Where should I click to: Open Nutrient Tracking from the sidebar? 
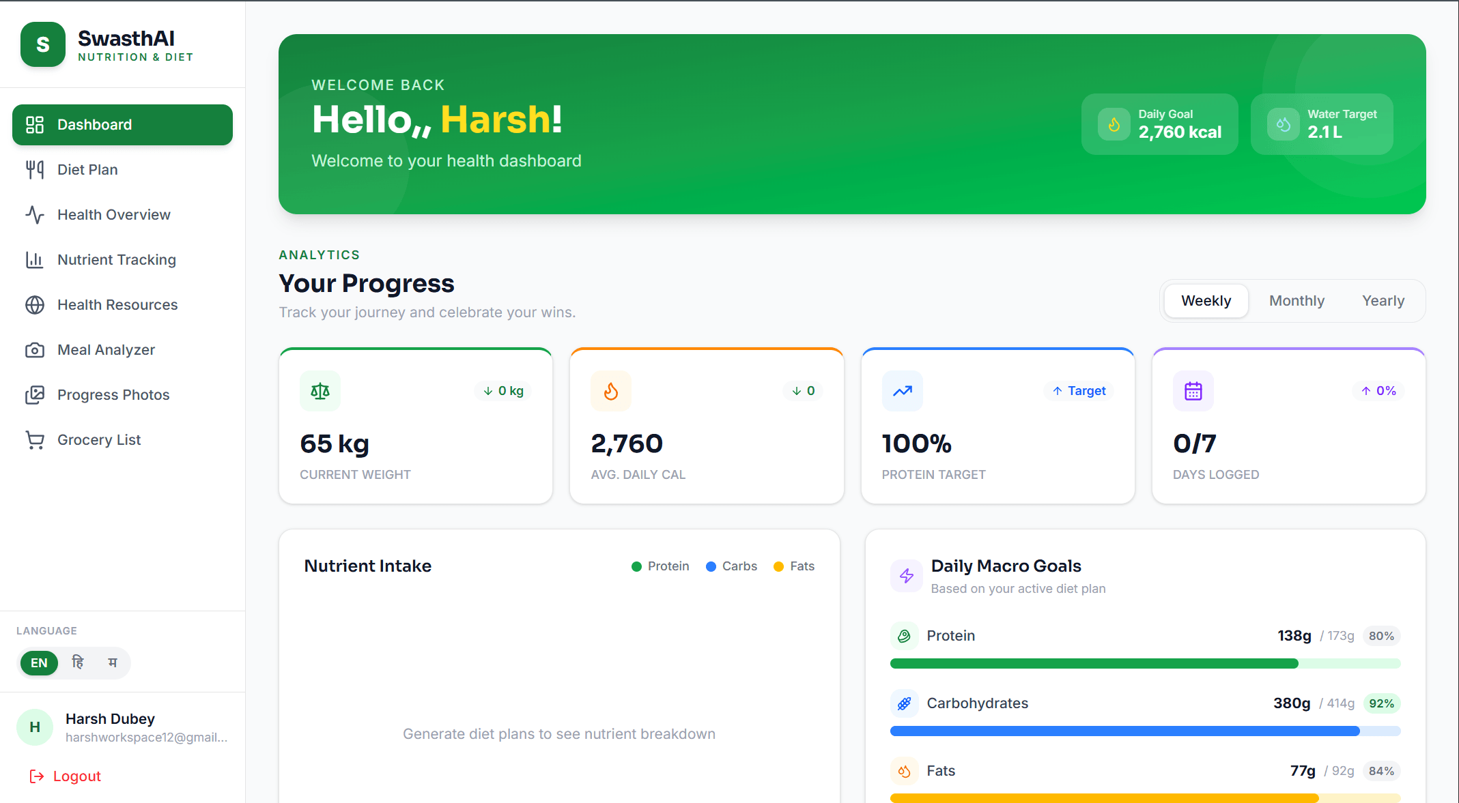tap(116, 260)
